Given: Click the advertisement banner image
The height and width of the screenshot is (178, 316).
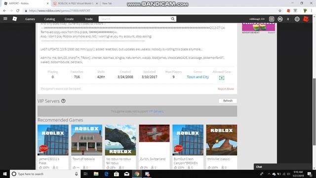Looking at the screenshot, I should 259,27.
